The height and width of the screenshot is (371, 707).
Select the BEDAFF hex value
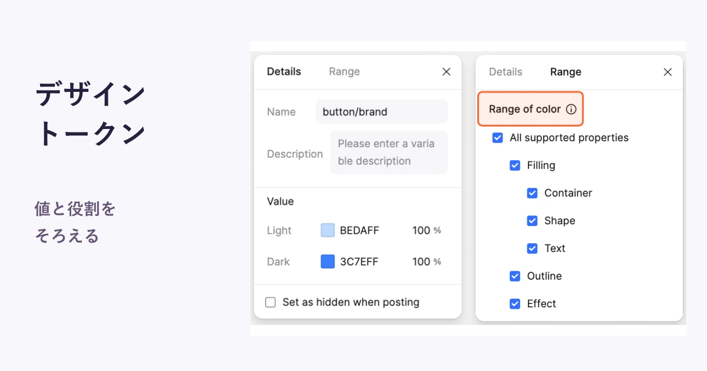pos(359,230)
